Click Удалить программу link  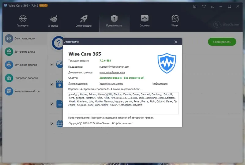pos(111,84)
